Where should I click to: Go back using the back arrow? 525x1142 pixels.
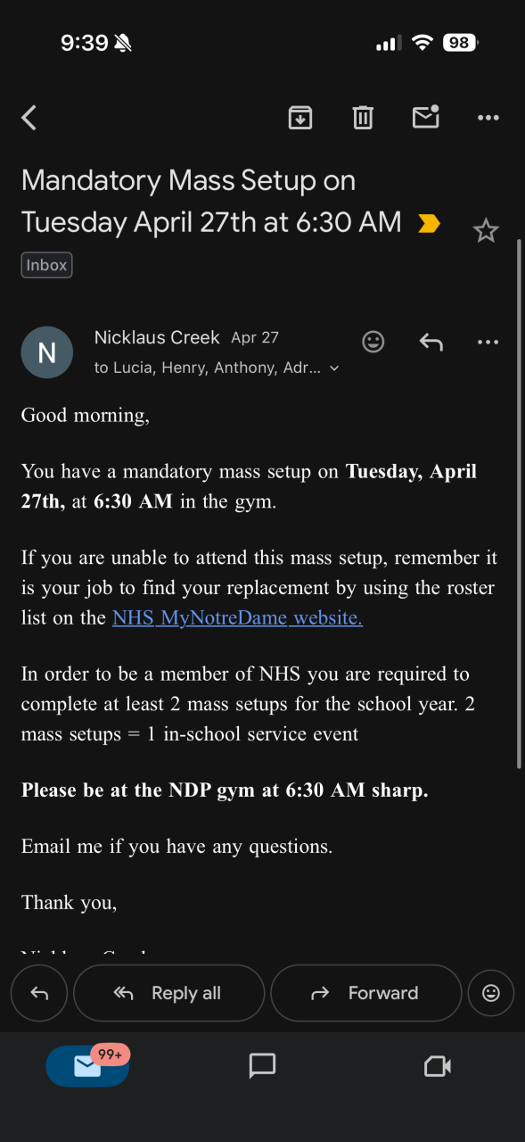pyautogui.click(x=29, y=117)
